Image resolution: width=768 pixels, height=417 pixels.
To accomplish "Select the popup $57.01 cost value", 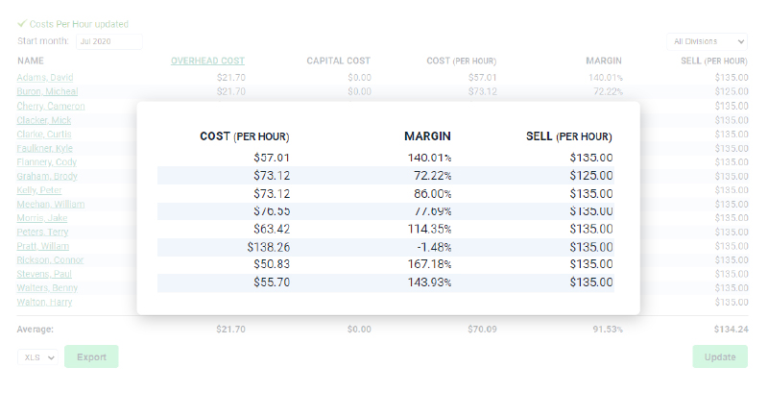I will point(272,158).
